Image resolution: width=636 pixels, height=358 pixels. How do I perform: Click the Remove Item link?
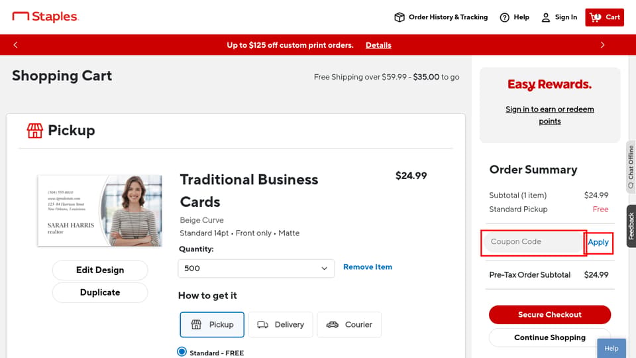click(x=368, y=267)
